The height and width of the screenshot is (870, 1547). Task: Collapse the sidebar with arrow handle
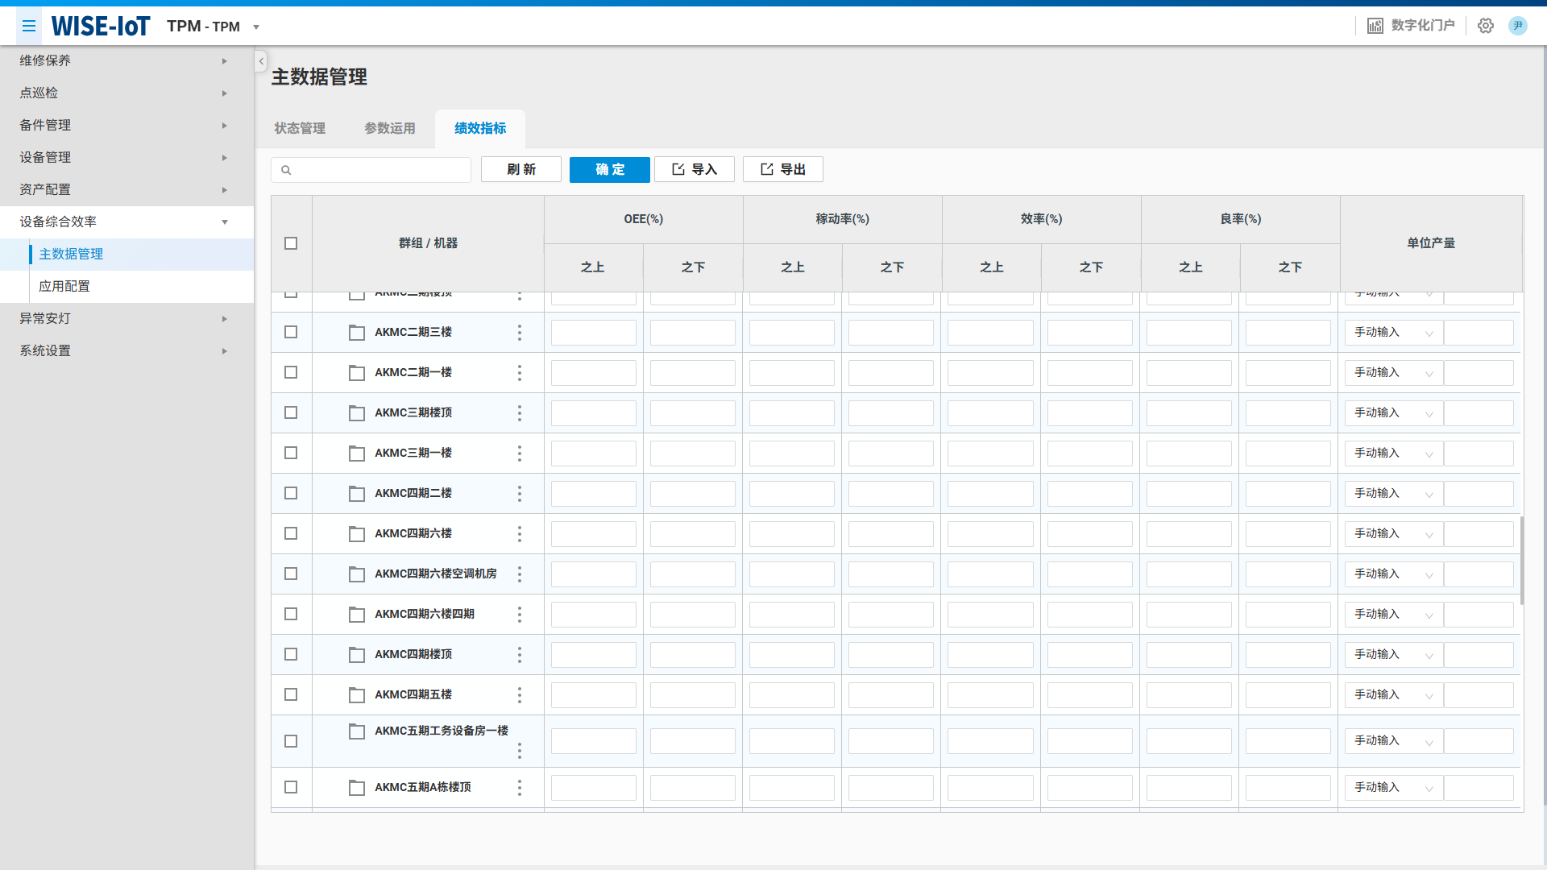pos(261,61)
